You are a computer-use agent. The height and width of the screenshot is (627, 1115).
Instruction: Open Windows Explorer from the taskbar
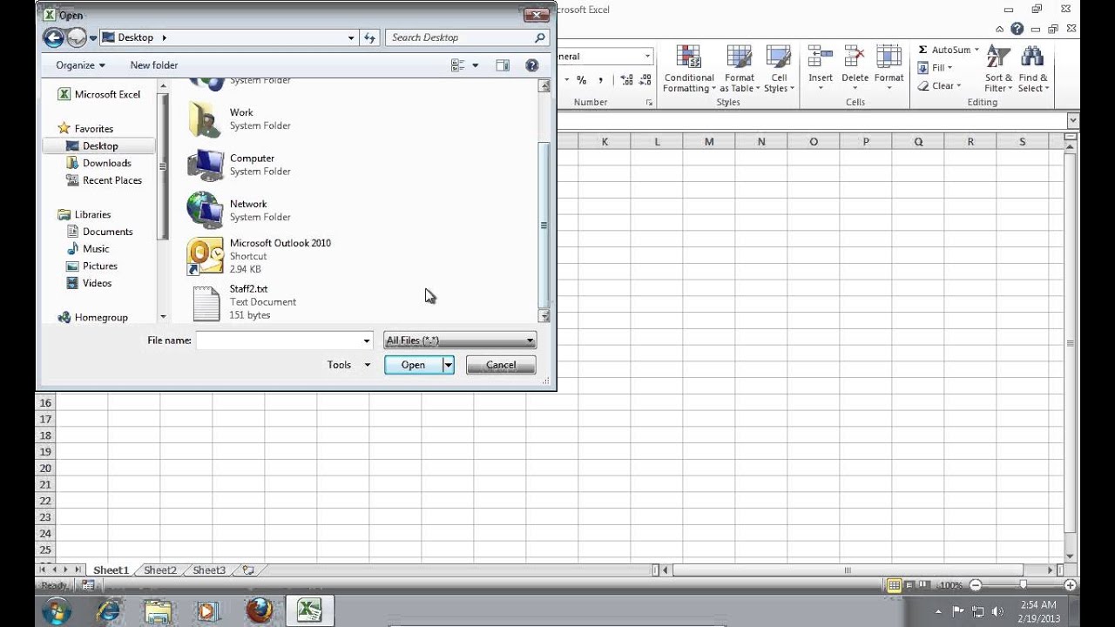point(158,610)
